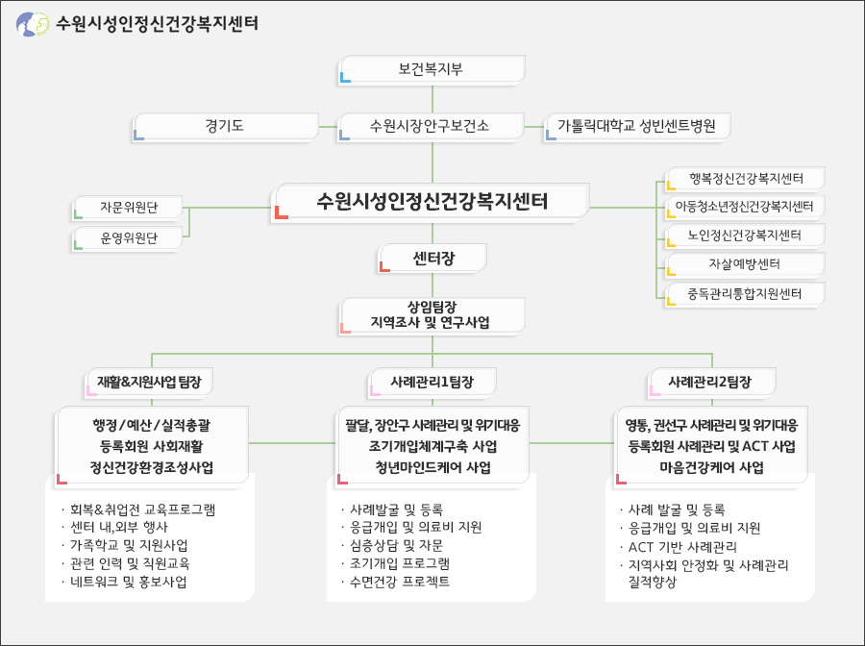Open the 행복정신건강복지센터 box
Image resolution: width=865 pixels, height=646 pixels.
click(x=745, y=179)
